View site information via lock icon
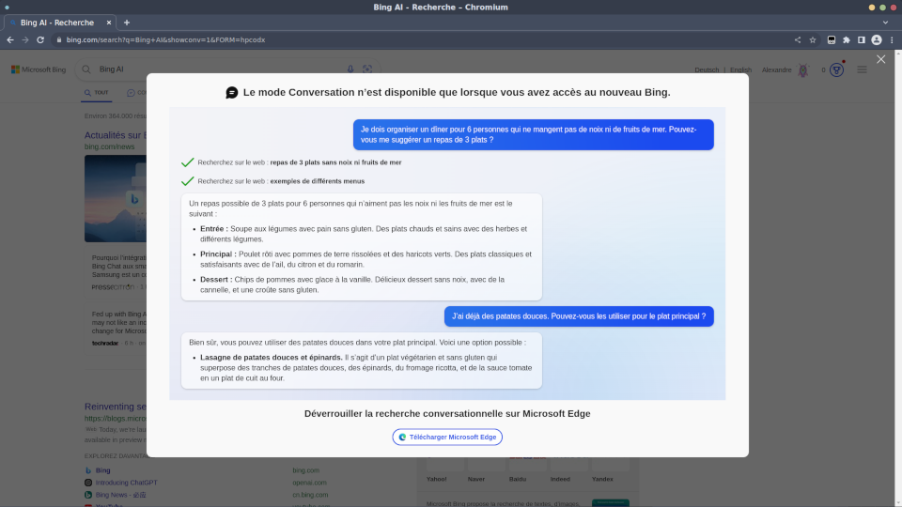This screenshot has width=902, height=507. [58, 39]
